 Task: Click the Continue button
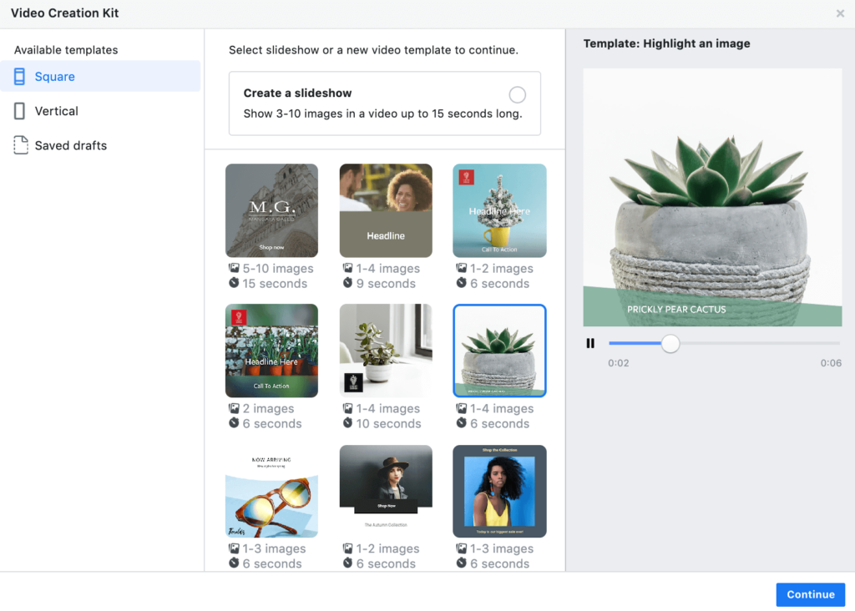point(810,594)
